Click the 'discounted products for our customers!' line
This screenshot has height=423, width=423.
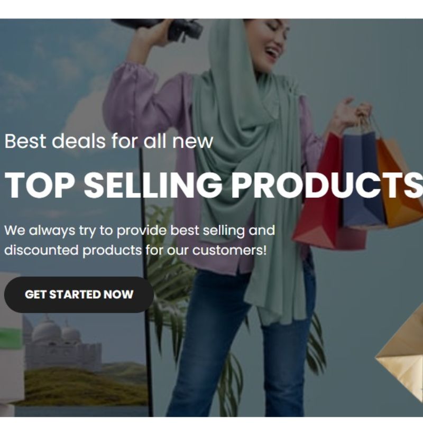135,250
